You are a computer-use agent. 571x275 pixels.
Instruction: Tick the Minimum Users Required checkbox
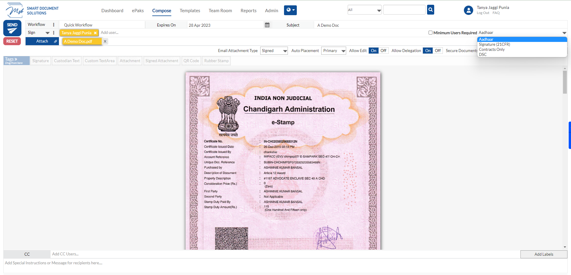click(x=430, y=33)
